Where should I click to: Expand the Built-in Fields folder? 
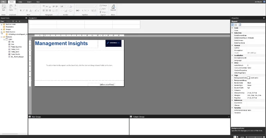(2, 25)
